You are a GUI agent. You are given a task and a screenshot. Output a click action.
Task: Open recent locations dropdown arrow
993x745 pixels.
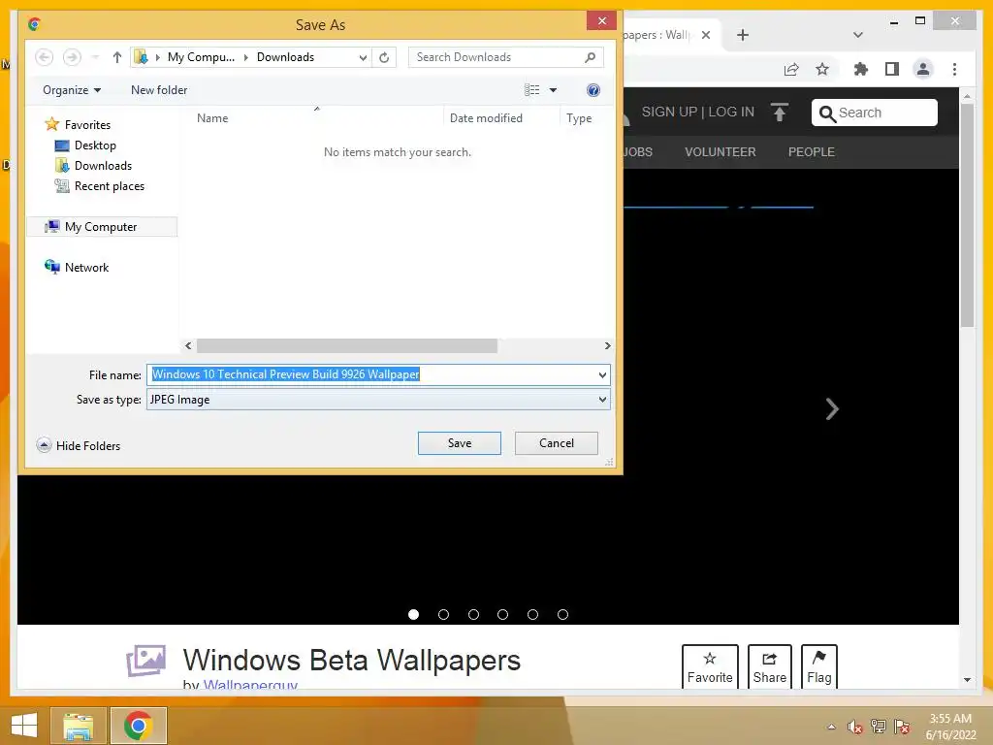[95, 57]
